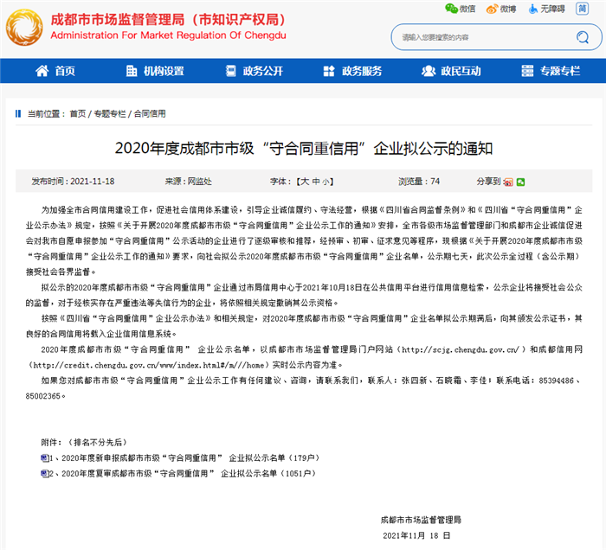
Task: Click signature 成都市市场监督管理局 at bottom
Action: click(x=421, y=520)
